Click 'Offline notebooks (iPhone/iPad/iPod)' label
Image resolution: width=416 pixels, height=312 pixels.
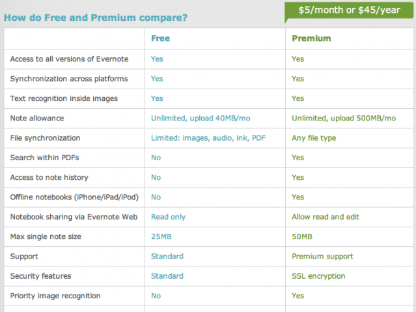74,197
